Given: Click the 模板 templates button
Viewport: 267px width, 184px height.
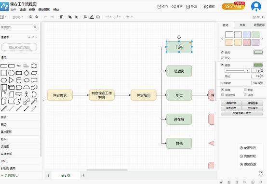Looking at the screenshot, I should (x=209, y=7).
